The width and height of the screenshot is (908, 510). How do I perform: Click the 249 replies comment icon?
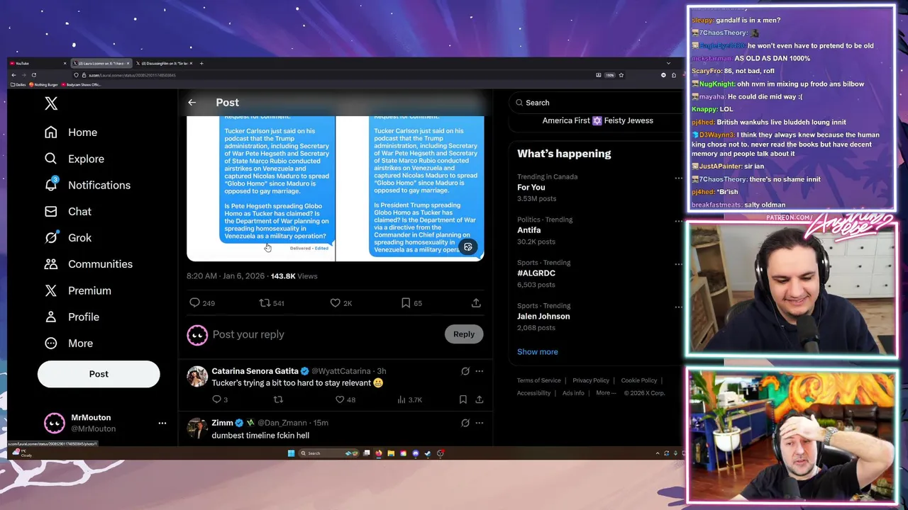click(x=194, y=303)
